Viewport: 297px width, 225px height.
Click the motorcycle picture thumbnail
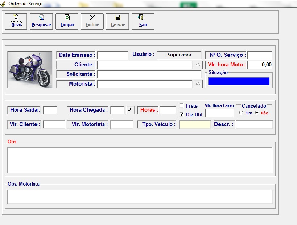30,70
